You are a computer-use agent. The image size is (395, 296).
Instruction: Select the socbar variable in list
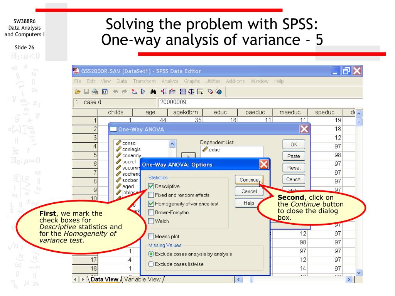pyautogui.click(x=130, y=180)
